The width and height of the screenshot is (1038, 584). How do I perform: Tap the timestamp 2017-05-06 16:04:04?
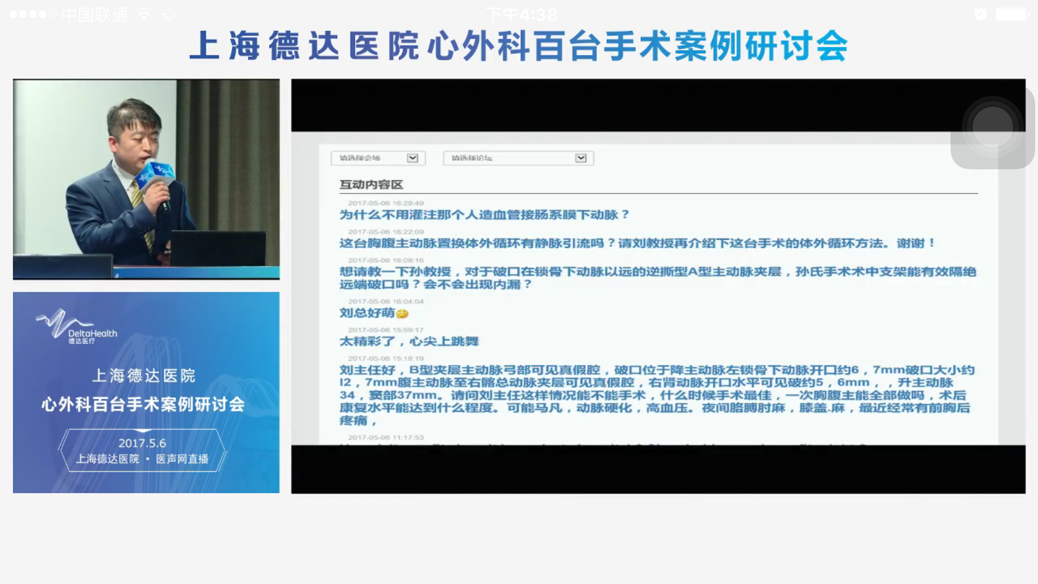point(386,301)
